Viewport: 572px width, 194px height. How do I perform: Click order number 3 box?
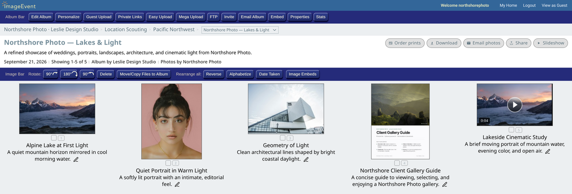point(290,138)
